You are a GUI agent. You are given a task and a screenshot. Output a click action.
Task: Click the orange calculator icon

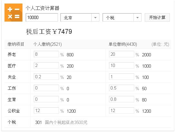[14, 13]
